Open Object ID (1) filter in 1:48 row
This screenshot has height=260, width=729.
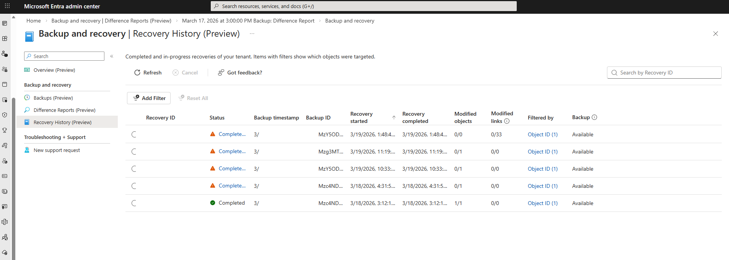click(543, 134)
